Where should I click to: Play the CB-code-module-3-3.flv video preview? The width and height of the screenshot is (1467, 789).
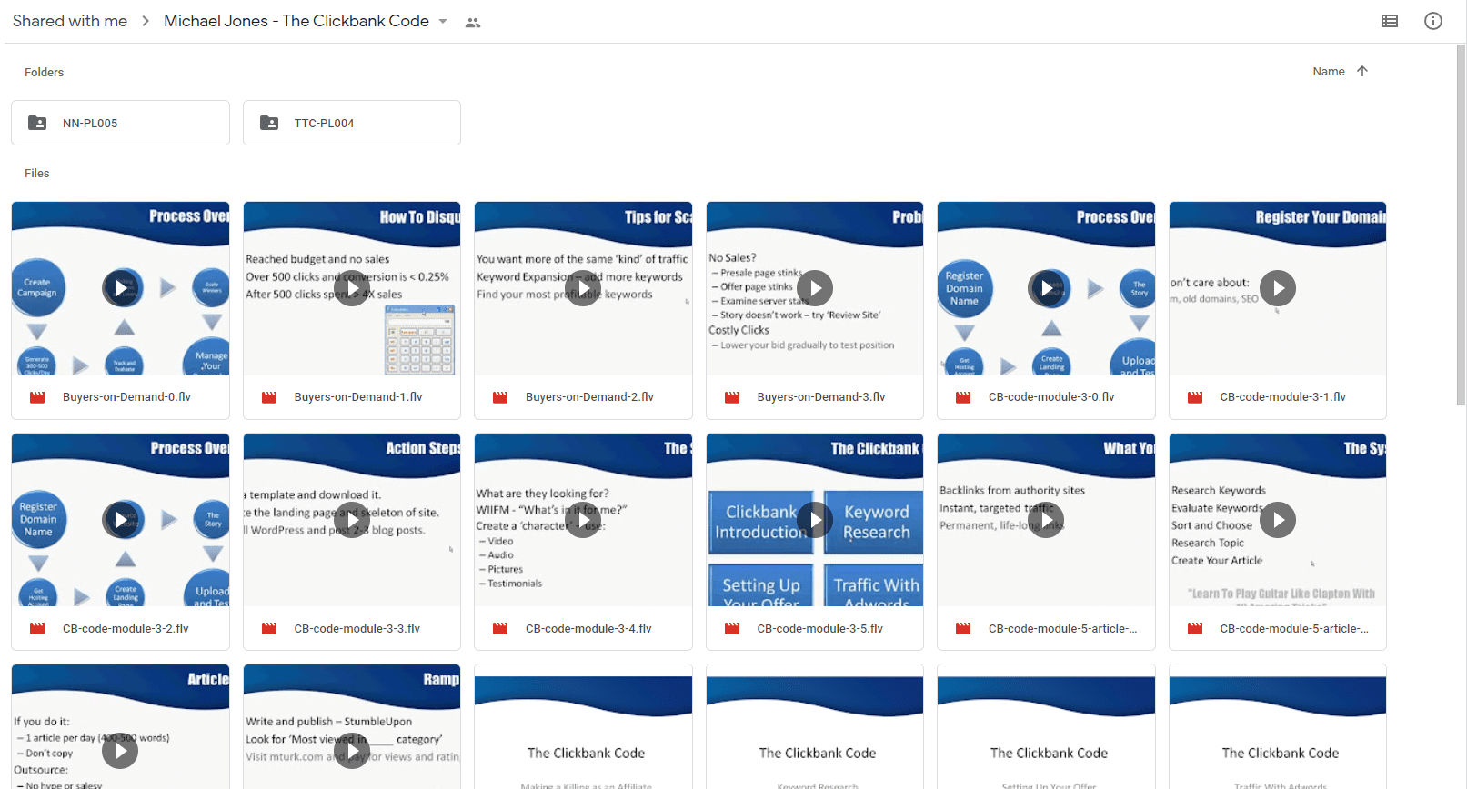pos(352,520)
